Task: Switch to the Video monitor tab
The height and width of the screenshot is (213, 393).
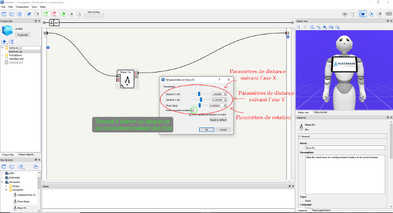Action: 320,112
